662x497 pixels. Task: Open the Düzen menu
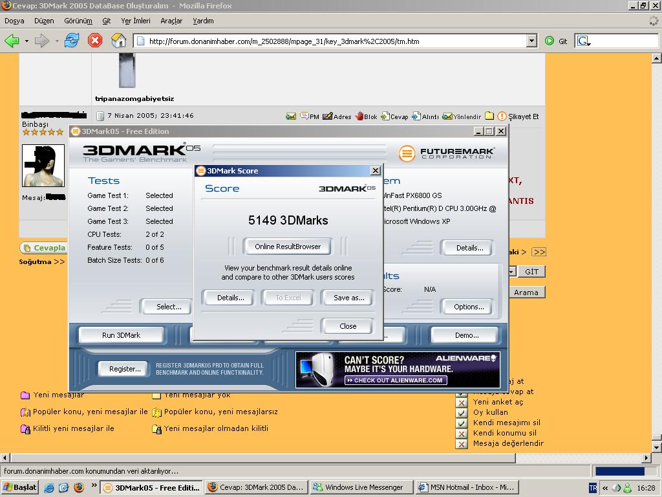pyautogui.click(x=44, y=21)
